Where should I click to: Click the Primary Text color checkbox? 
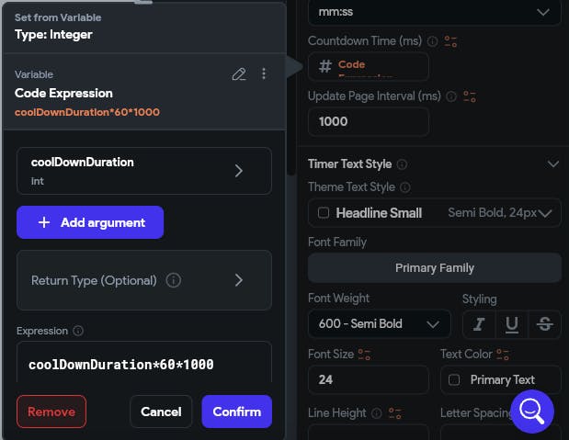pos(453,379)
